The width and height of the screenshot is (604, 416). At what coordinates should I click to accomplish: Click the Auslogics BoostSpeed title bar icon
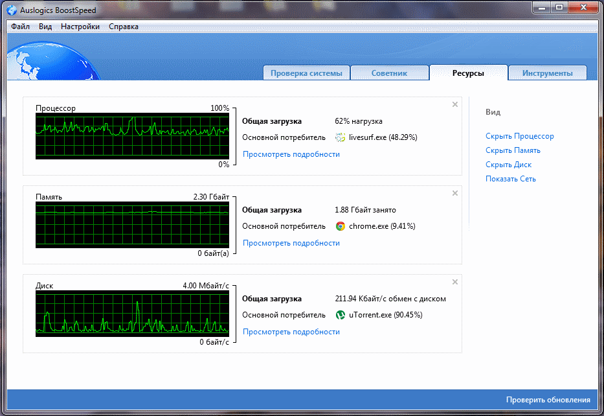[x=12, y=10]
